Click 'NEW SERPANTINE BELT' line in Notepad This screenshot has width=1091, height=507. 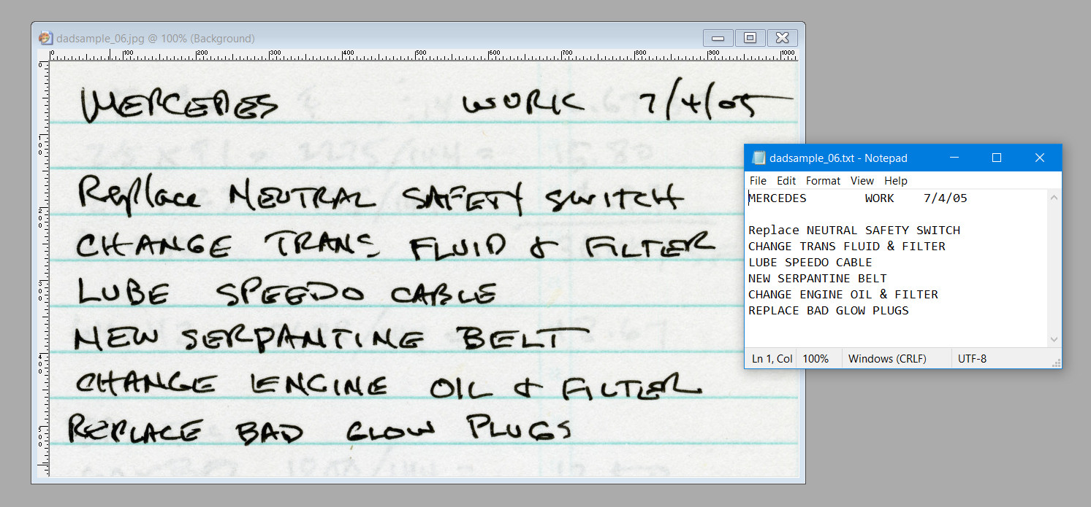818,279
